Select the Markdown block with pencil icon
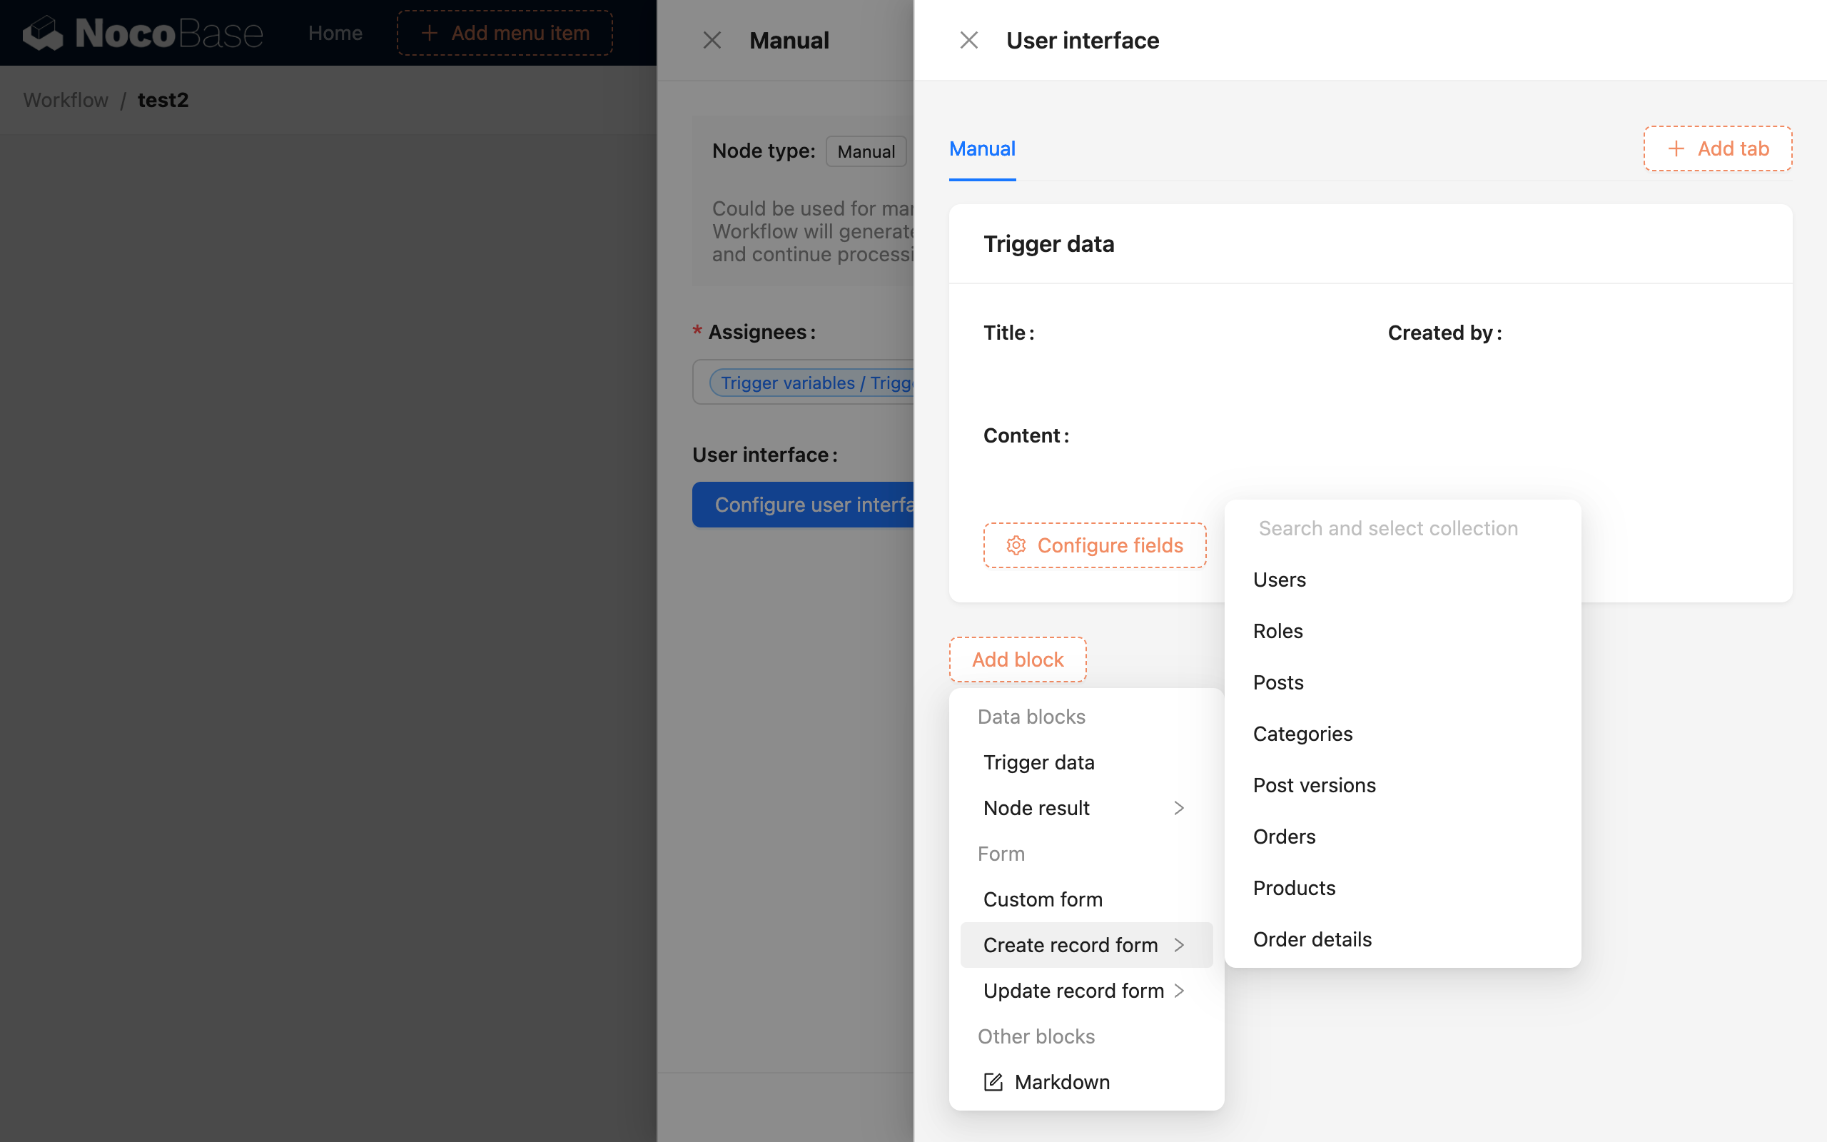The image size is (1827, 1142). (x=1061, y=1081)
